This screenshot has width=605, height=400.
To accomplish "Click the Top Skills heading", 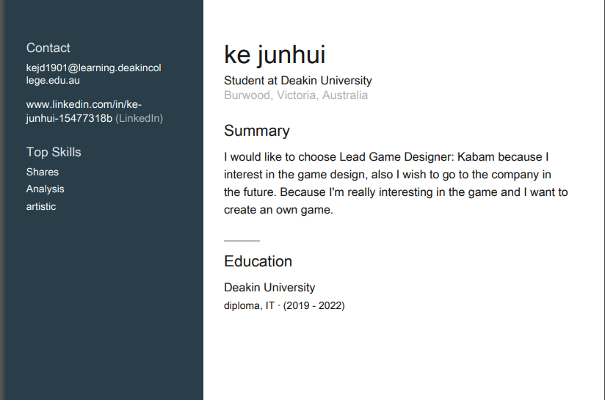I will click(x=54, y=153).
